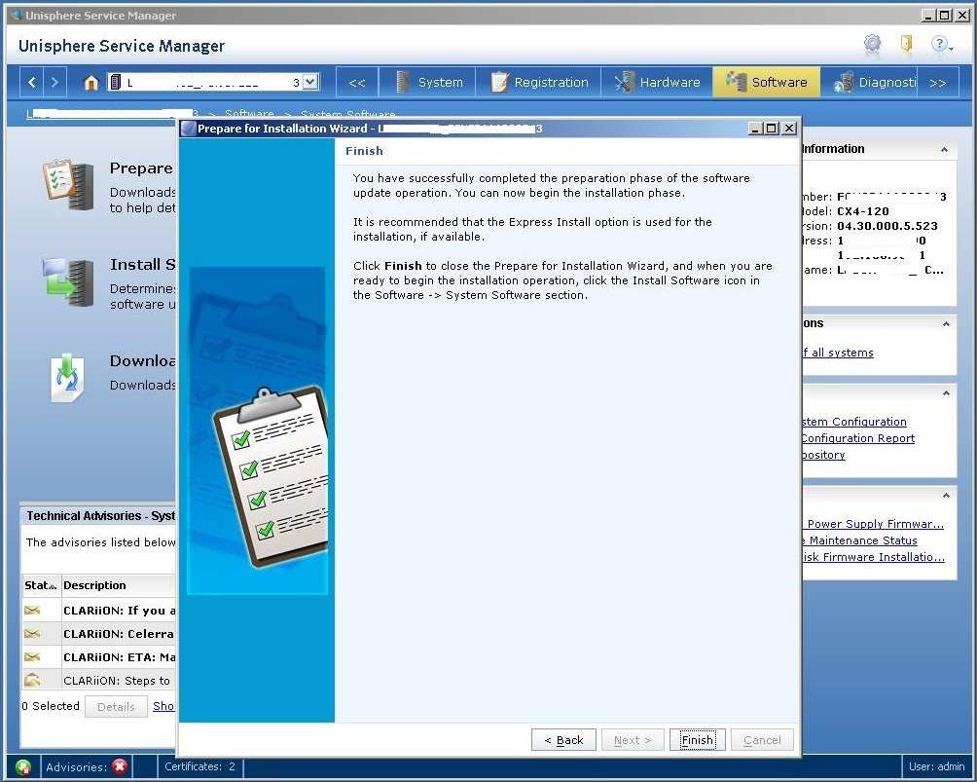Click the Prepare for Installation heading
The image size is (977, 782).
tap(142, 168)
